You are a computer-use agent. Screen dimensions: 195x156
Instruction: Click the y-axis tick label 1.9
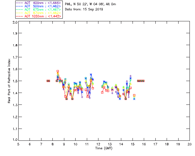click(x=15, y=33)
